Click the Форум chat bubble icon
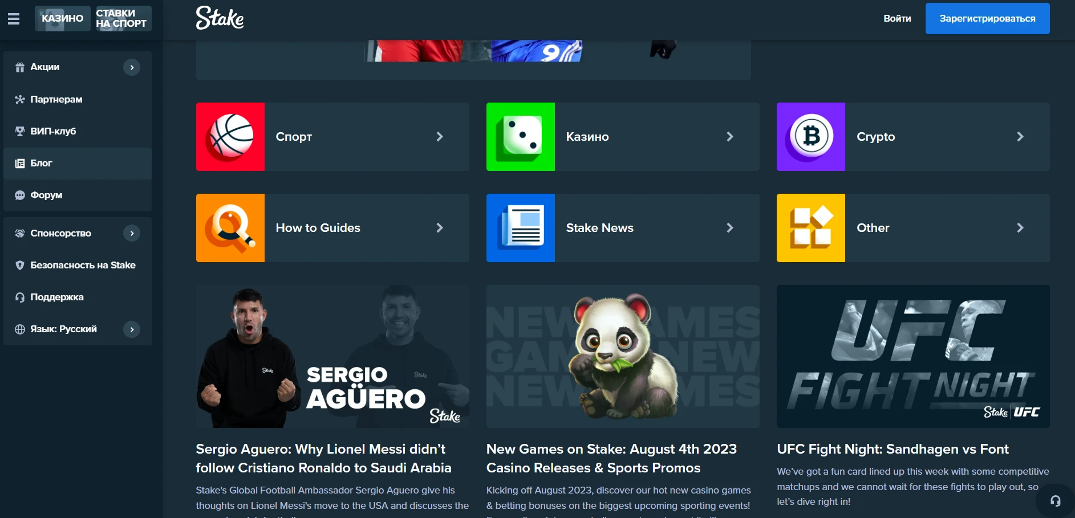This screenshot has height=518, width=1075. click(20, 195)
